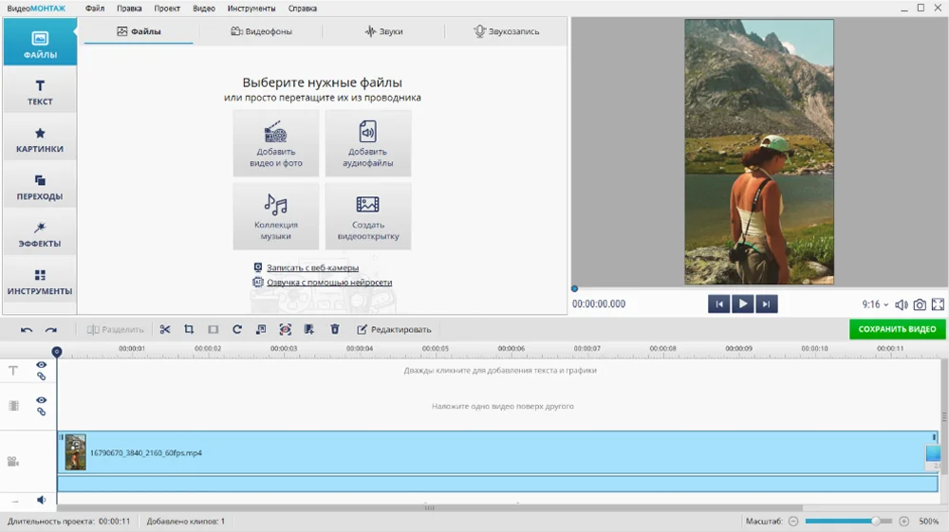This screenshot has height=532, width=949.
Task: Open the Правка menu
Action: 129,9
